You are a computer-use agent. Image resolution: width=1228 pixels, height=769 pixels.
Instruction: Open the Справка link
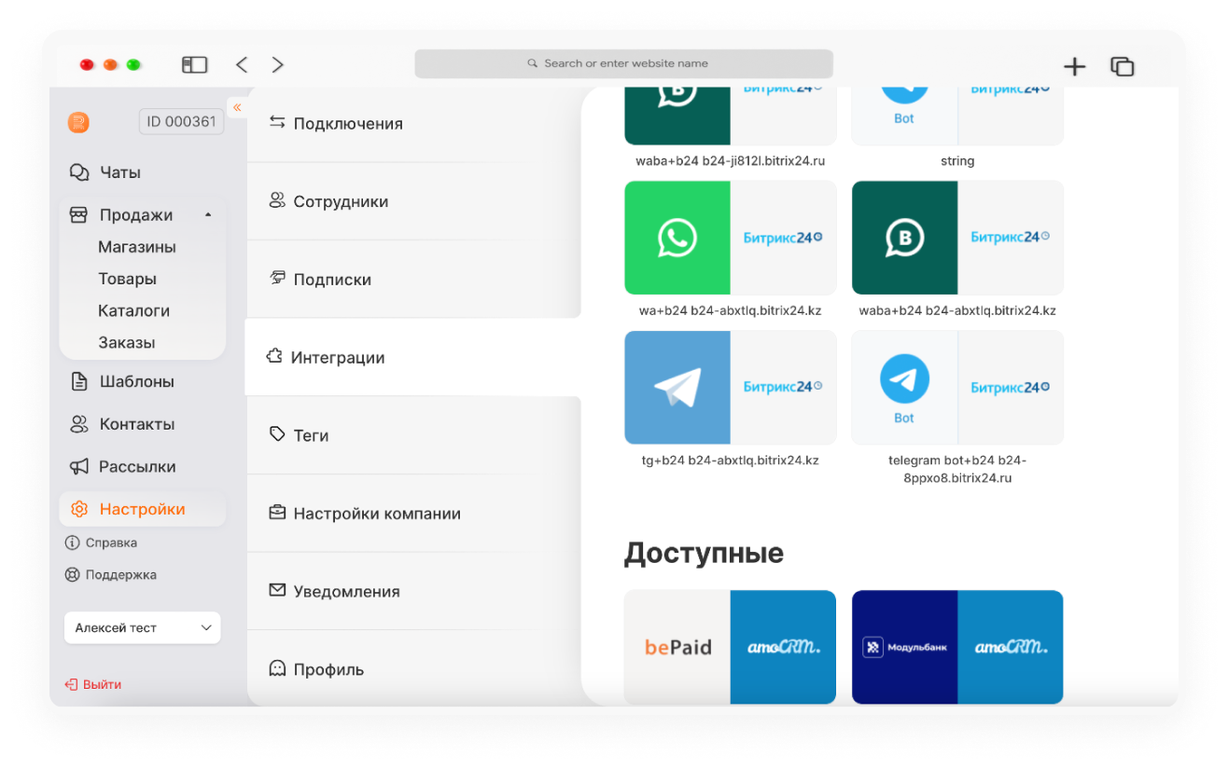tap(111, 542)
